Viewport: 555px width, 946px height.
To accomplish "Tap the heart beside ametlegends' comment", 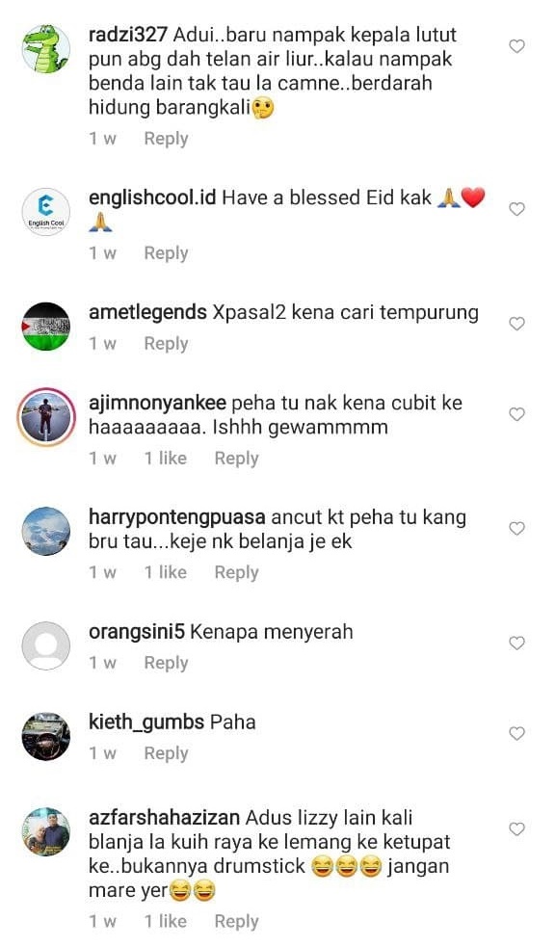I will 517,324.
